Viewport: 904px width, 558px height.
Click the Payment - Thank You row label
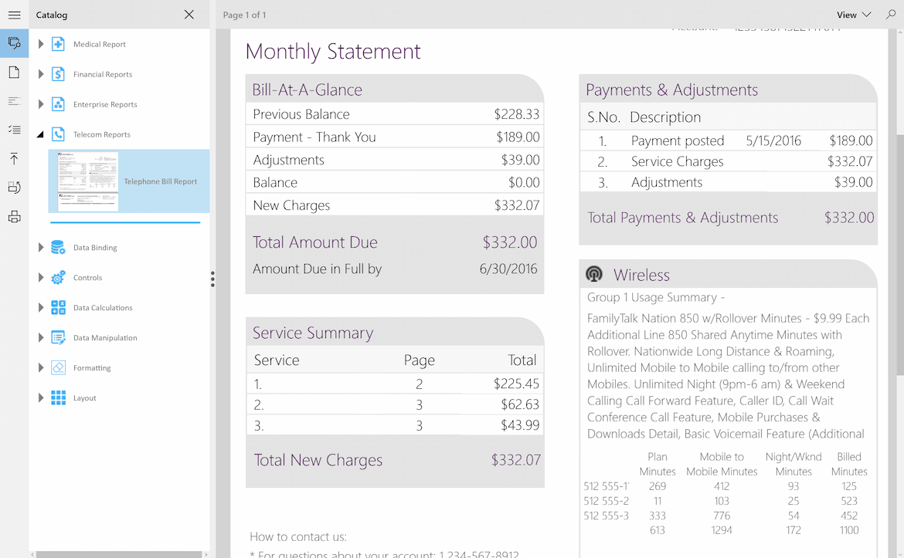314,137
